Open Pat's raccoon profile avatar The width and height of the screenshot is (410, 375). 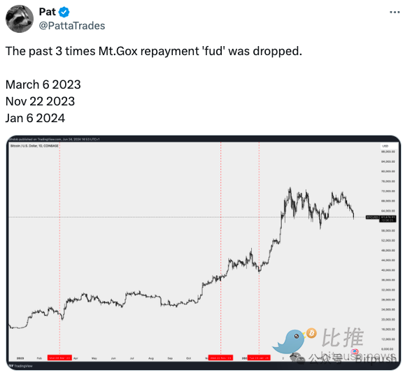[20, 19]
